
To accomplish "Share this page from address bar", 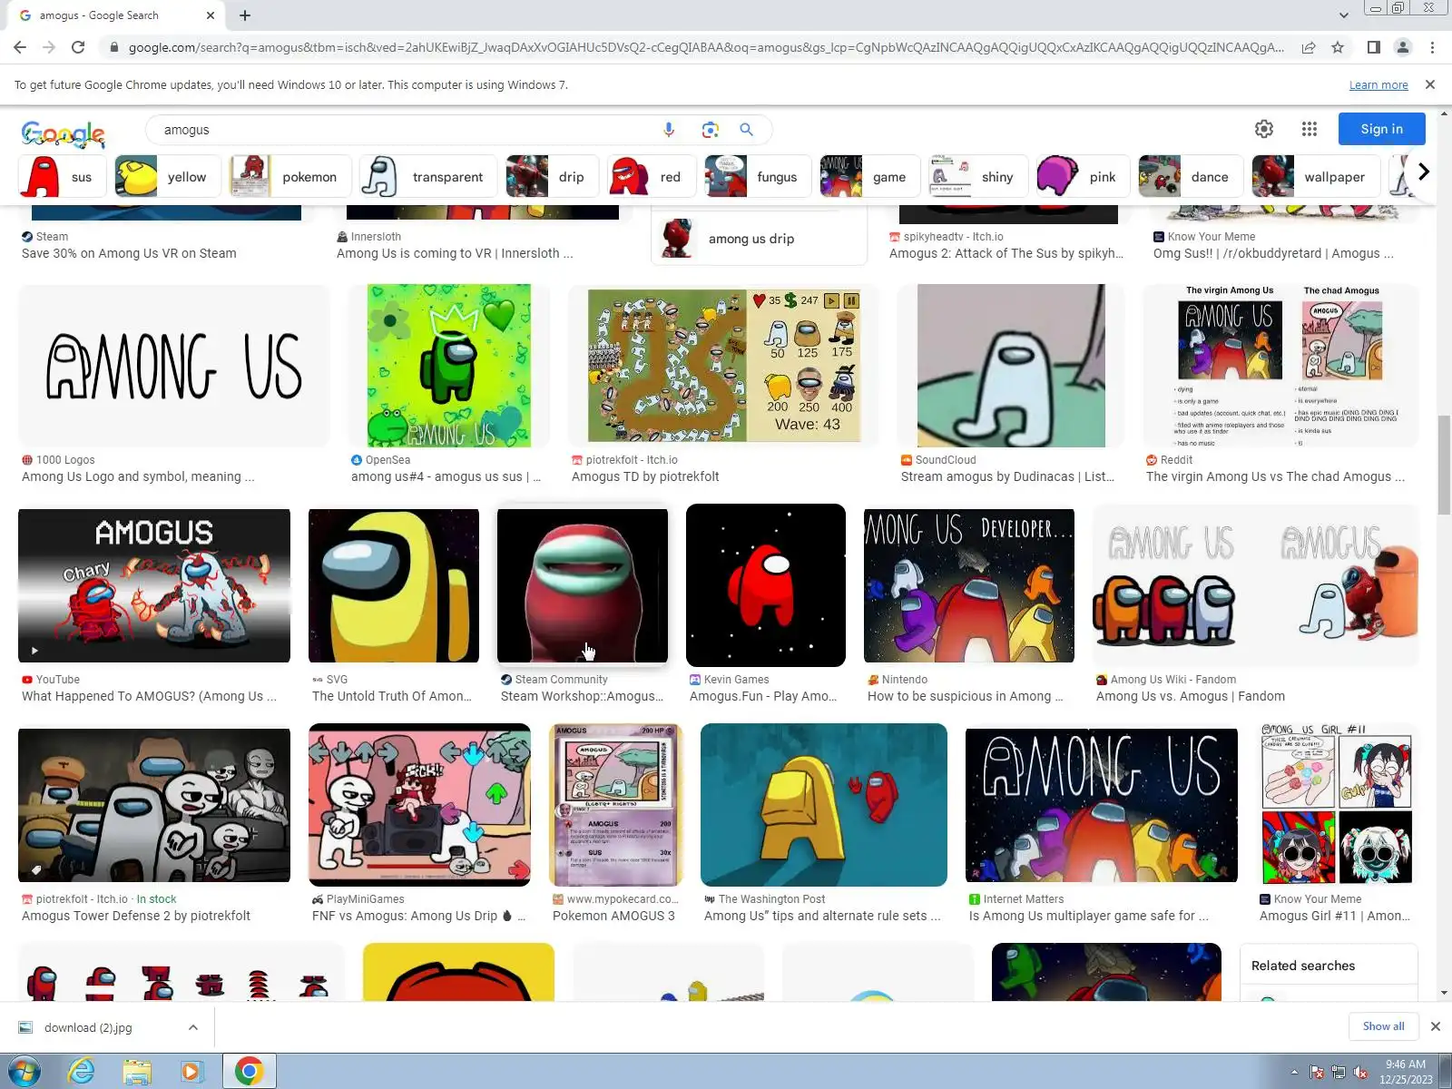I will 1309,47.
